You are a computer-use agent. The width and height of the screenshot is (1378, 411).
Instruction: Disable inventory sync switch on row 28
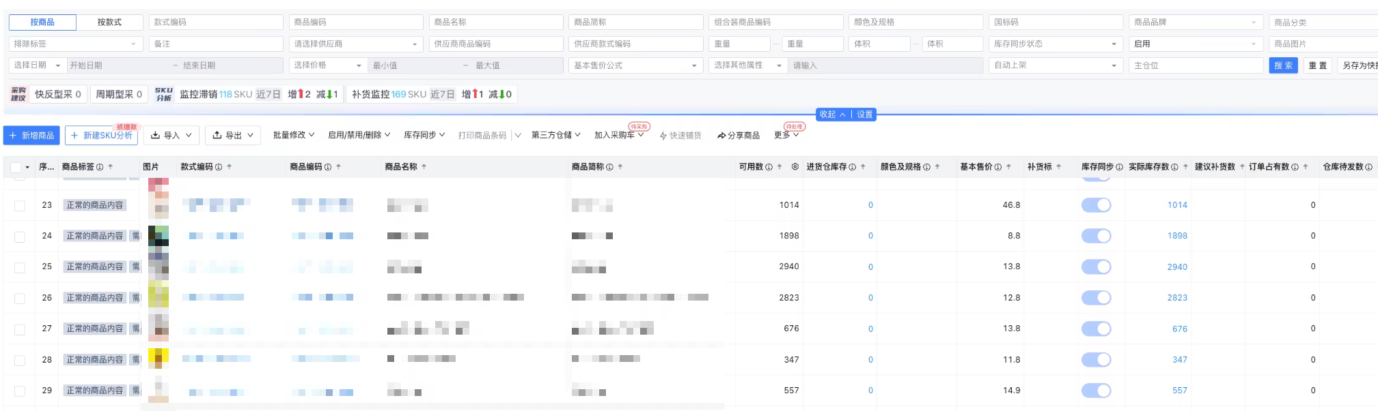coord(1096,360)
